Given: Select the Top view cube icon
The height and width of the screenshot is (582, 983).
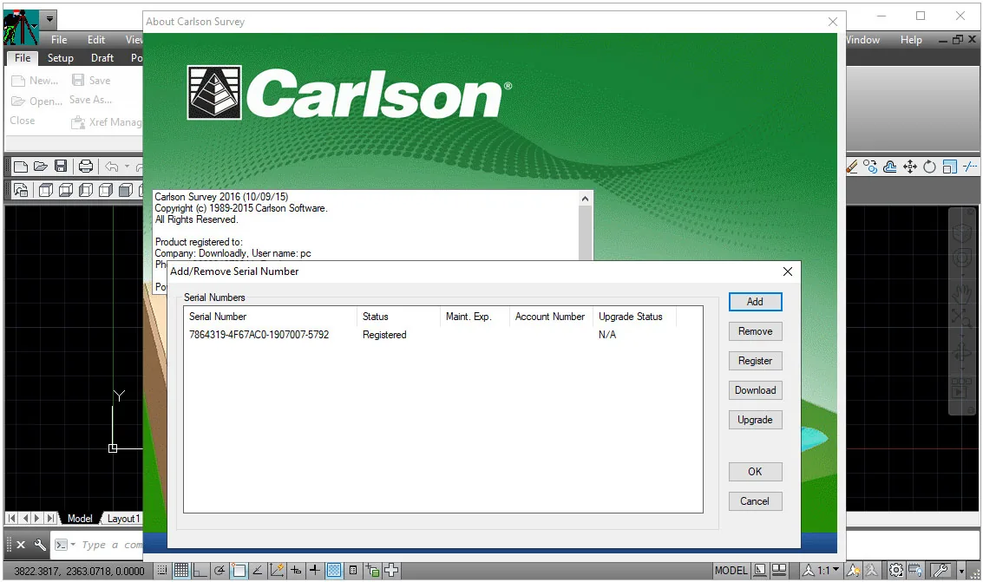Looking at the screenshot, I should (x=46, y=190).
